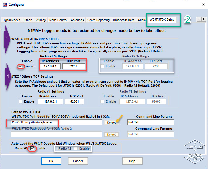Click the 'Path to WSJT/JTDX' label
This screenshot has height=169, width=208.
click(x=26, y=112)
